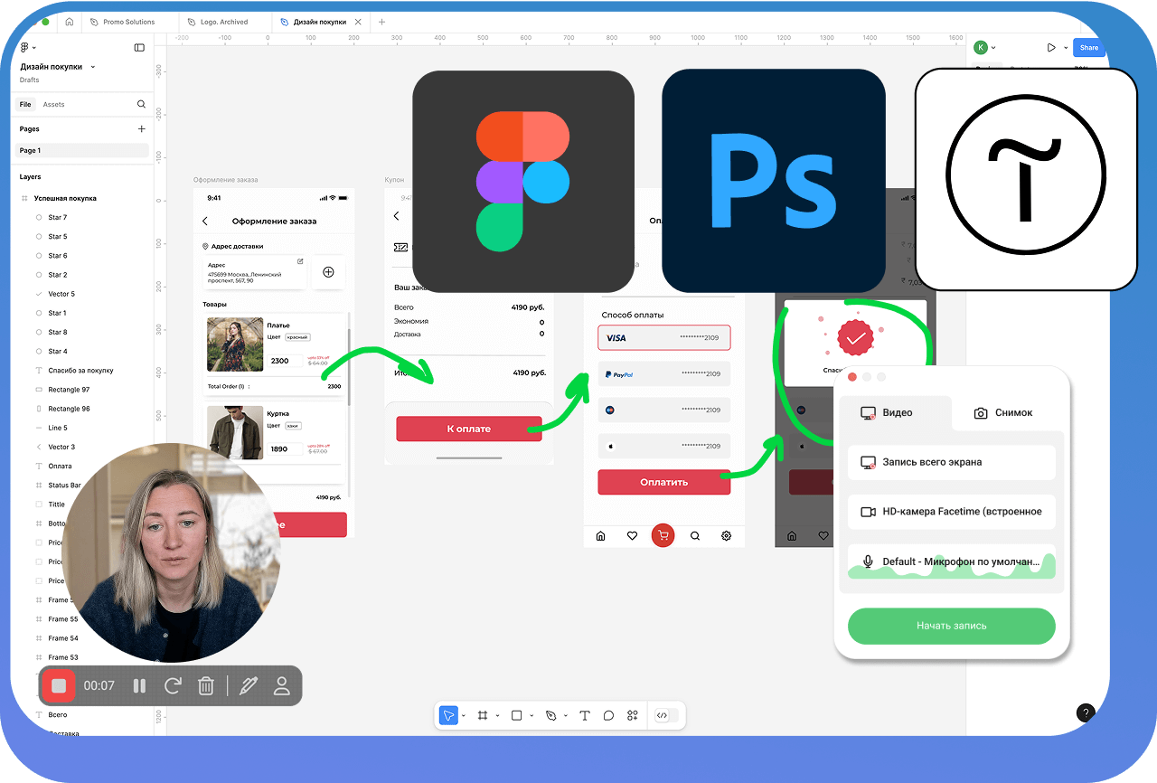
Task: Delete the recording with trash icon
Action: click(206, 685)
